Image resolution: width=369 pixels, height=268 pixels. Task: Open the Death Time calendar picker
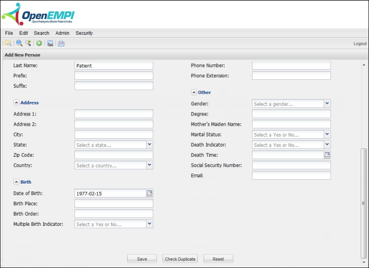click(327, 154)
